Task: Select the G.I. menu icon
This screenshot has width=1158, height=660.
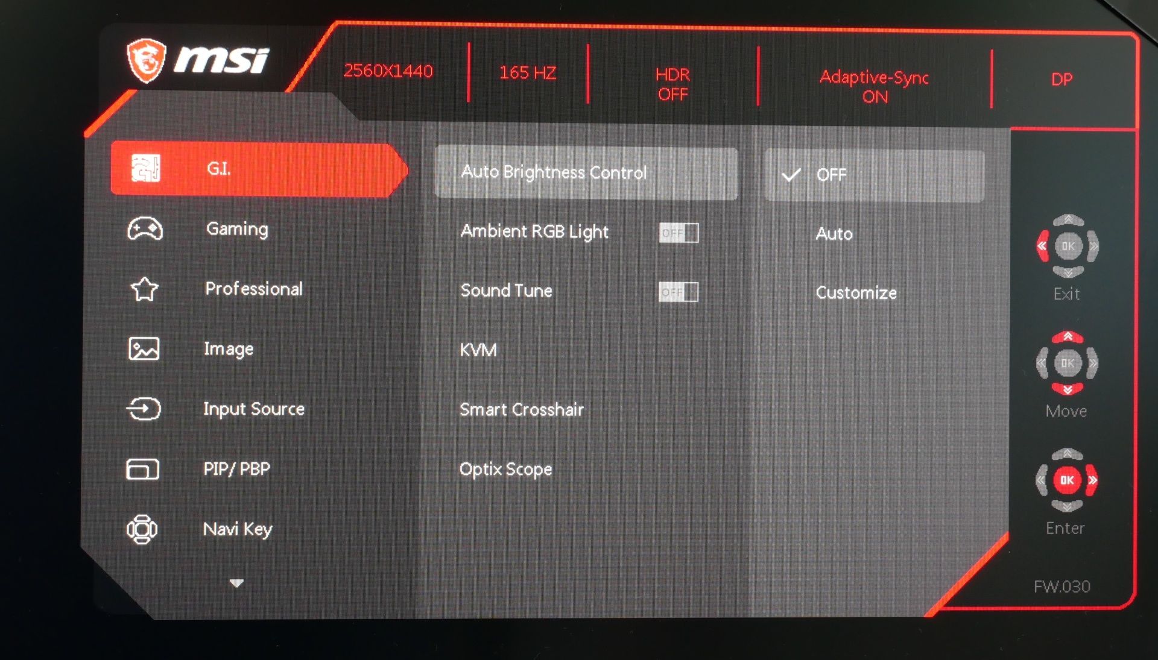Action: [145, 168]
